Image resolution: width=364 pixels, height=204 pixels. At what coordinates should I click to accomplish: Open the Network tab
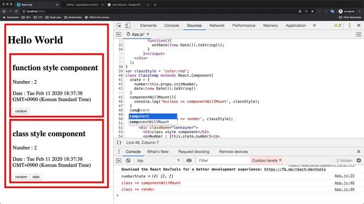coord(217,25)
